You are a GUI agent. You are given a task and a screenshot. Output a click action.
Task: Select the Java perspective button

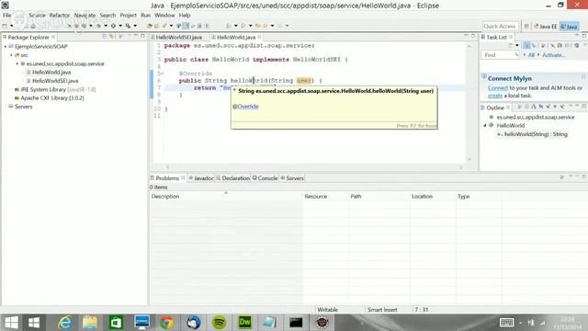coord(569,27)
